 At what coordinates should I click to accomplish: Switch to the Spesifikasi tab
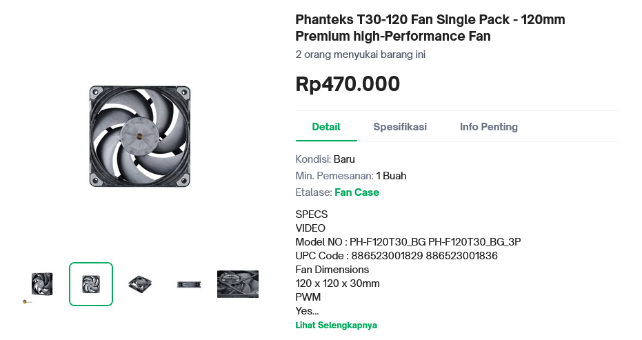[x=400, y=127]
